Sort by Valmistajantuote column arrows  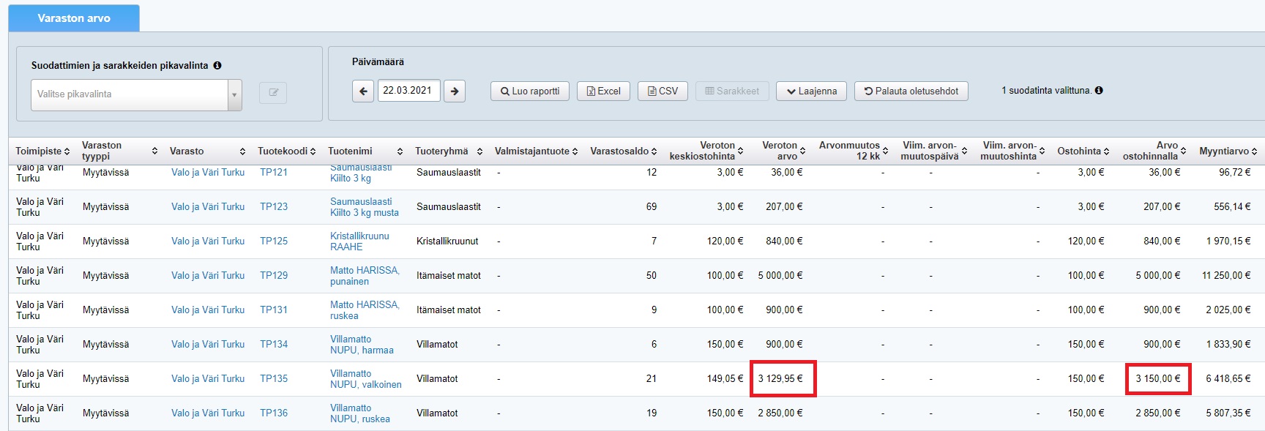[575, 151]
